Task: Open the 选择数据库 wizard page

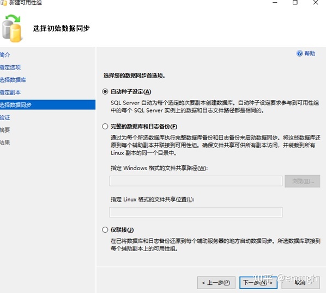Action: 13,80
